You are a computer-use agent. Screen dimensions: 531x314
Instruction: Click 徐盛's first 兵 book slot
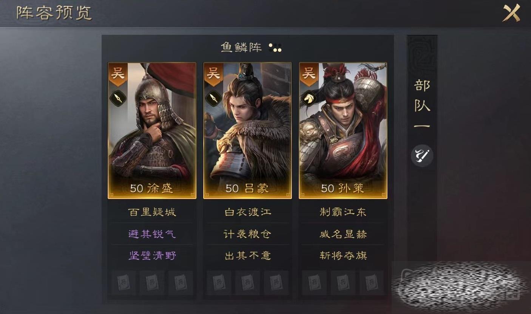123,282
